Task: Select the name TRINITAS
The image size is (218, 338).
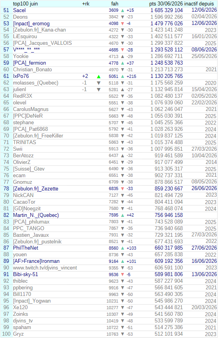Action: pos(25,142)
